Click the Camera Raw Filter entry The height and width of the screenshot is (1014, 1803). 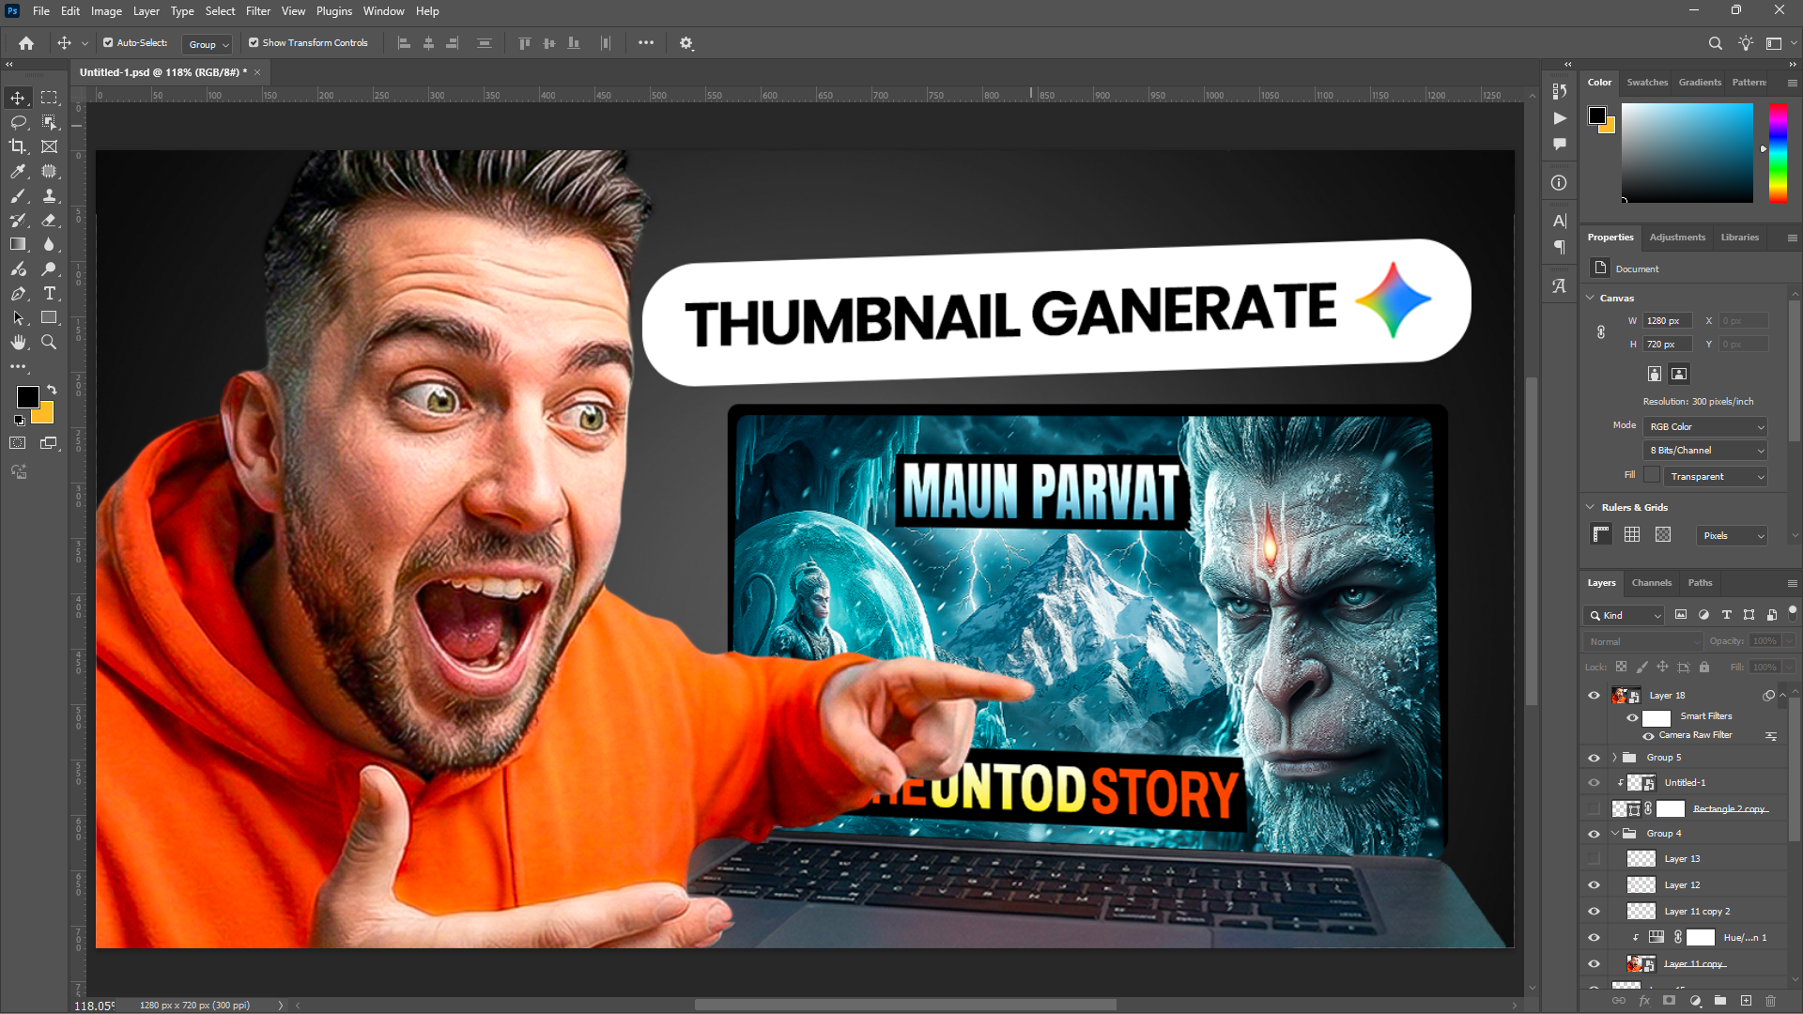pos(1695,735)
